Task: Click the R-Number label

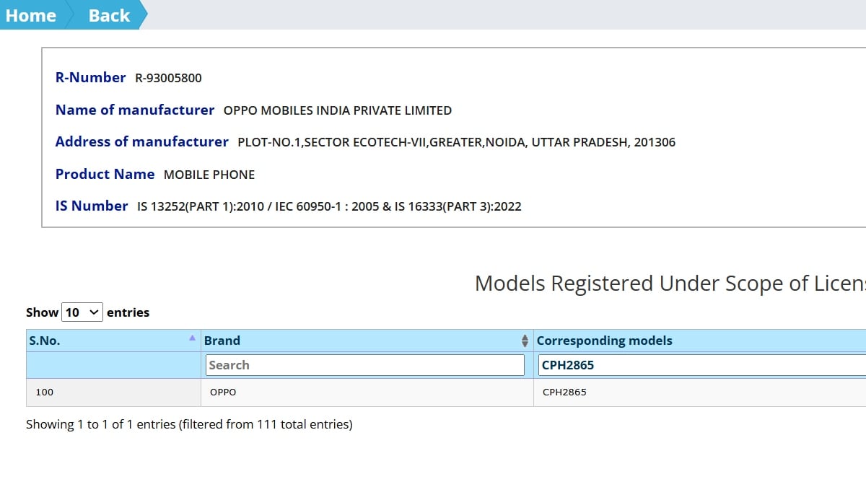Action: pyautogui.click(x=91, y=77)
